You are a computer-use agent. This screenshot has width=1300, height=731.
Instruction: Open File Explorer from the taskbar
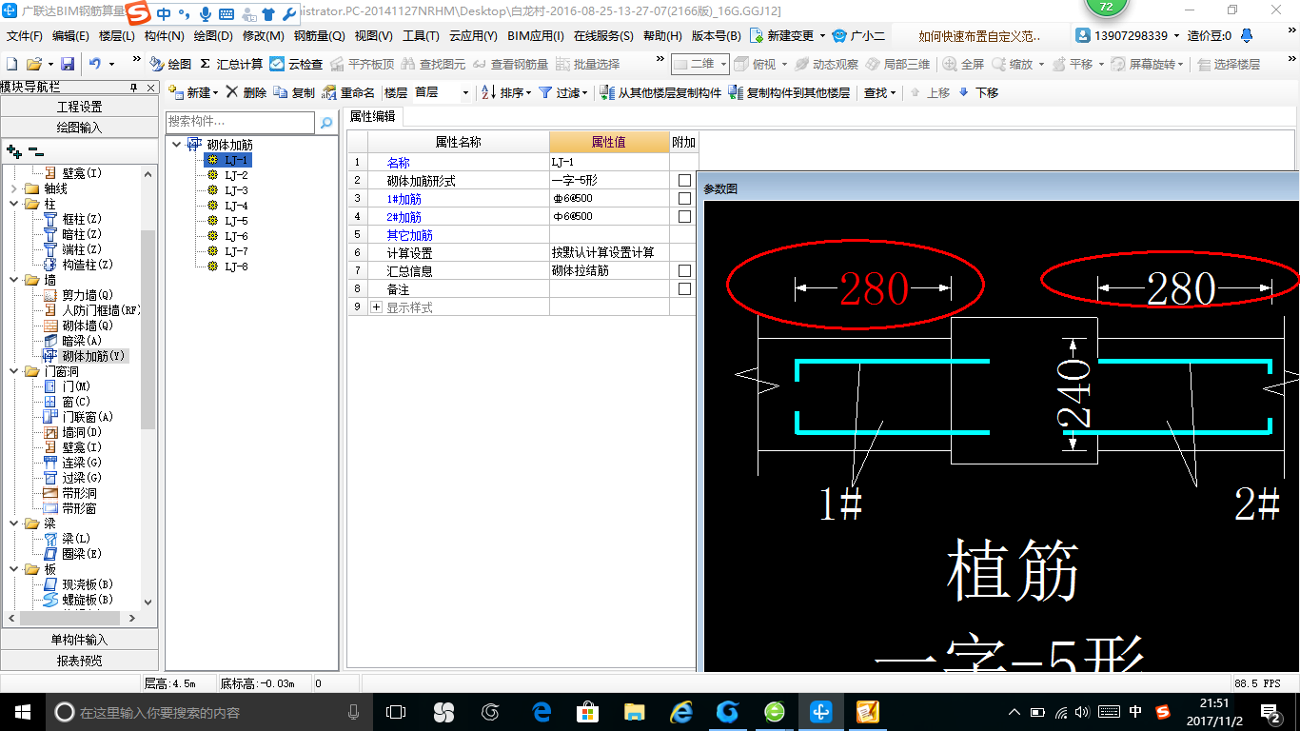tap(635, 712)
